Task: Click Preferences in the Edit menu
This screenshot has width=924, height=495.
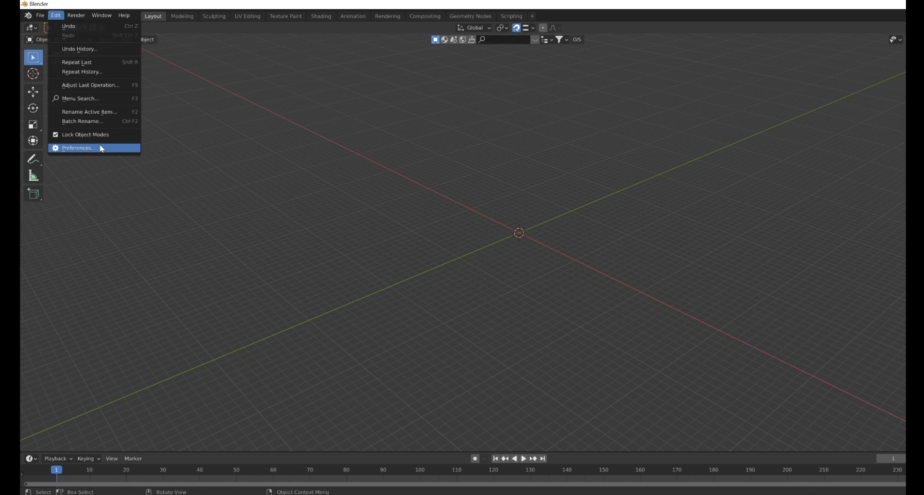Action: pyautogui.click(x=79, y=148)
